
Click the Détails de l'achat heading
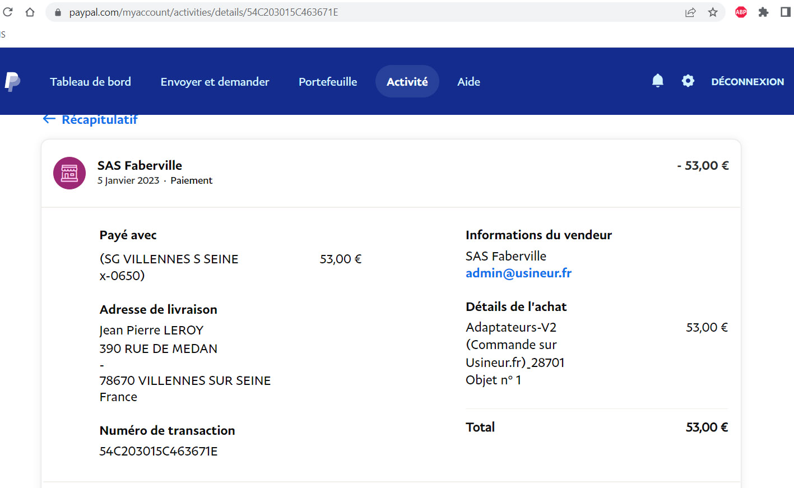click(516, 306)
